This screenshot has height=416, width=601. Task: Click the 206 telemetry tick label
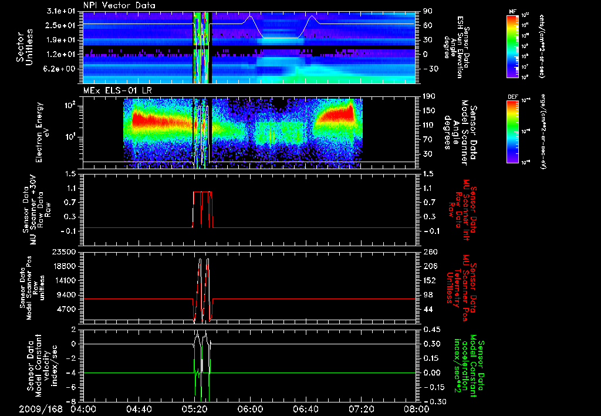[x=429, y=266]
